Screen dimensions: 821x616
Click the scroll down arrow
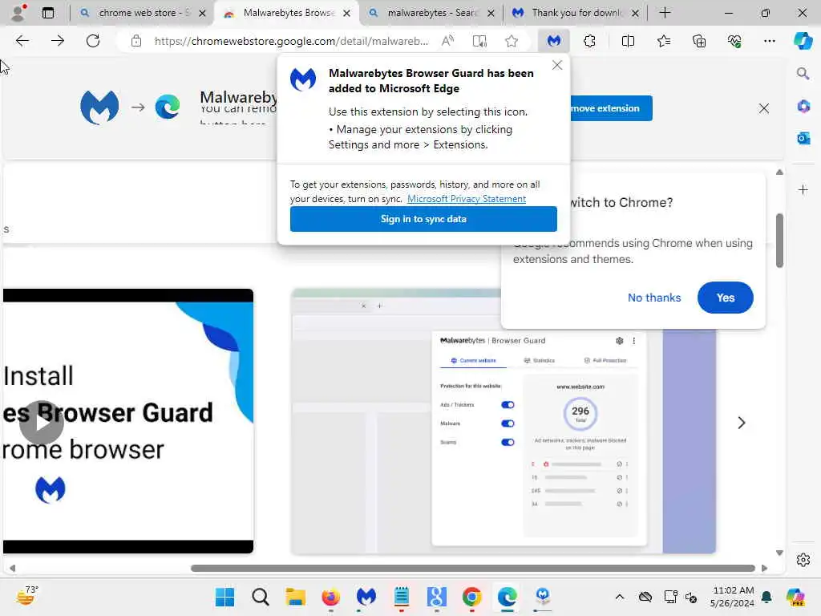click(779, 553)
